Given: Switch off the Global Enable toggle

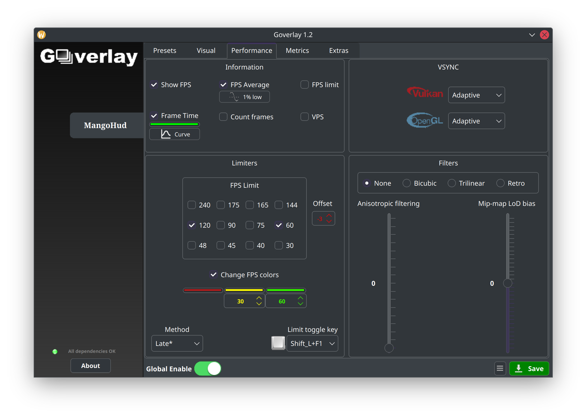Looking at the screenshot, I should pos(207,368).
